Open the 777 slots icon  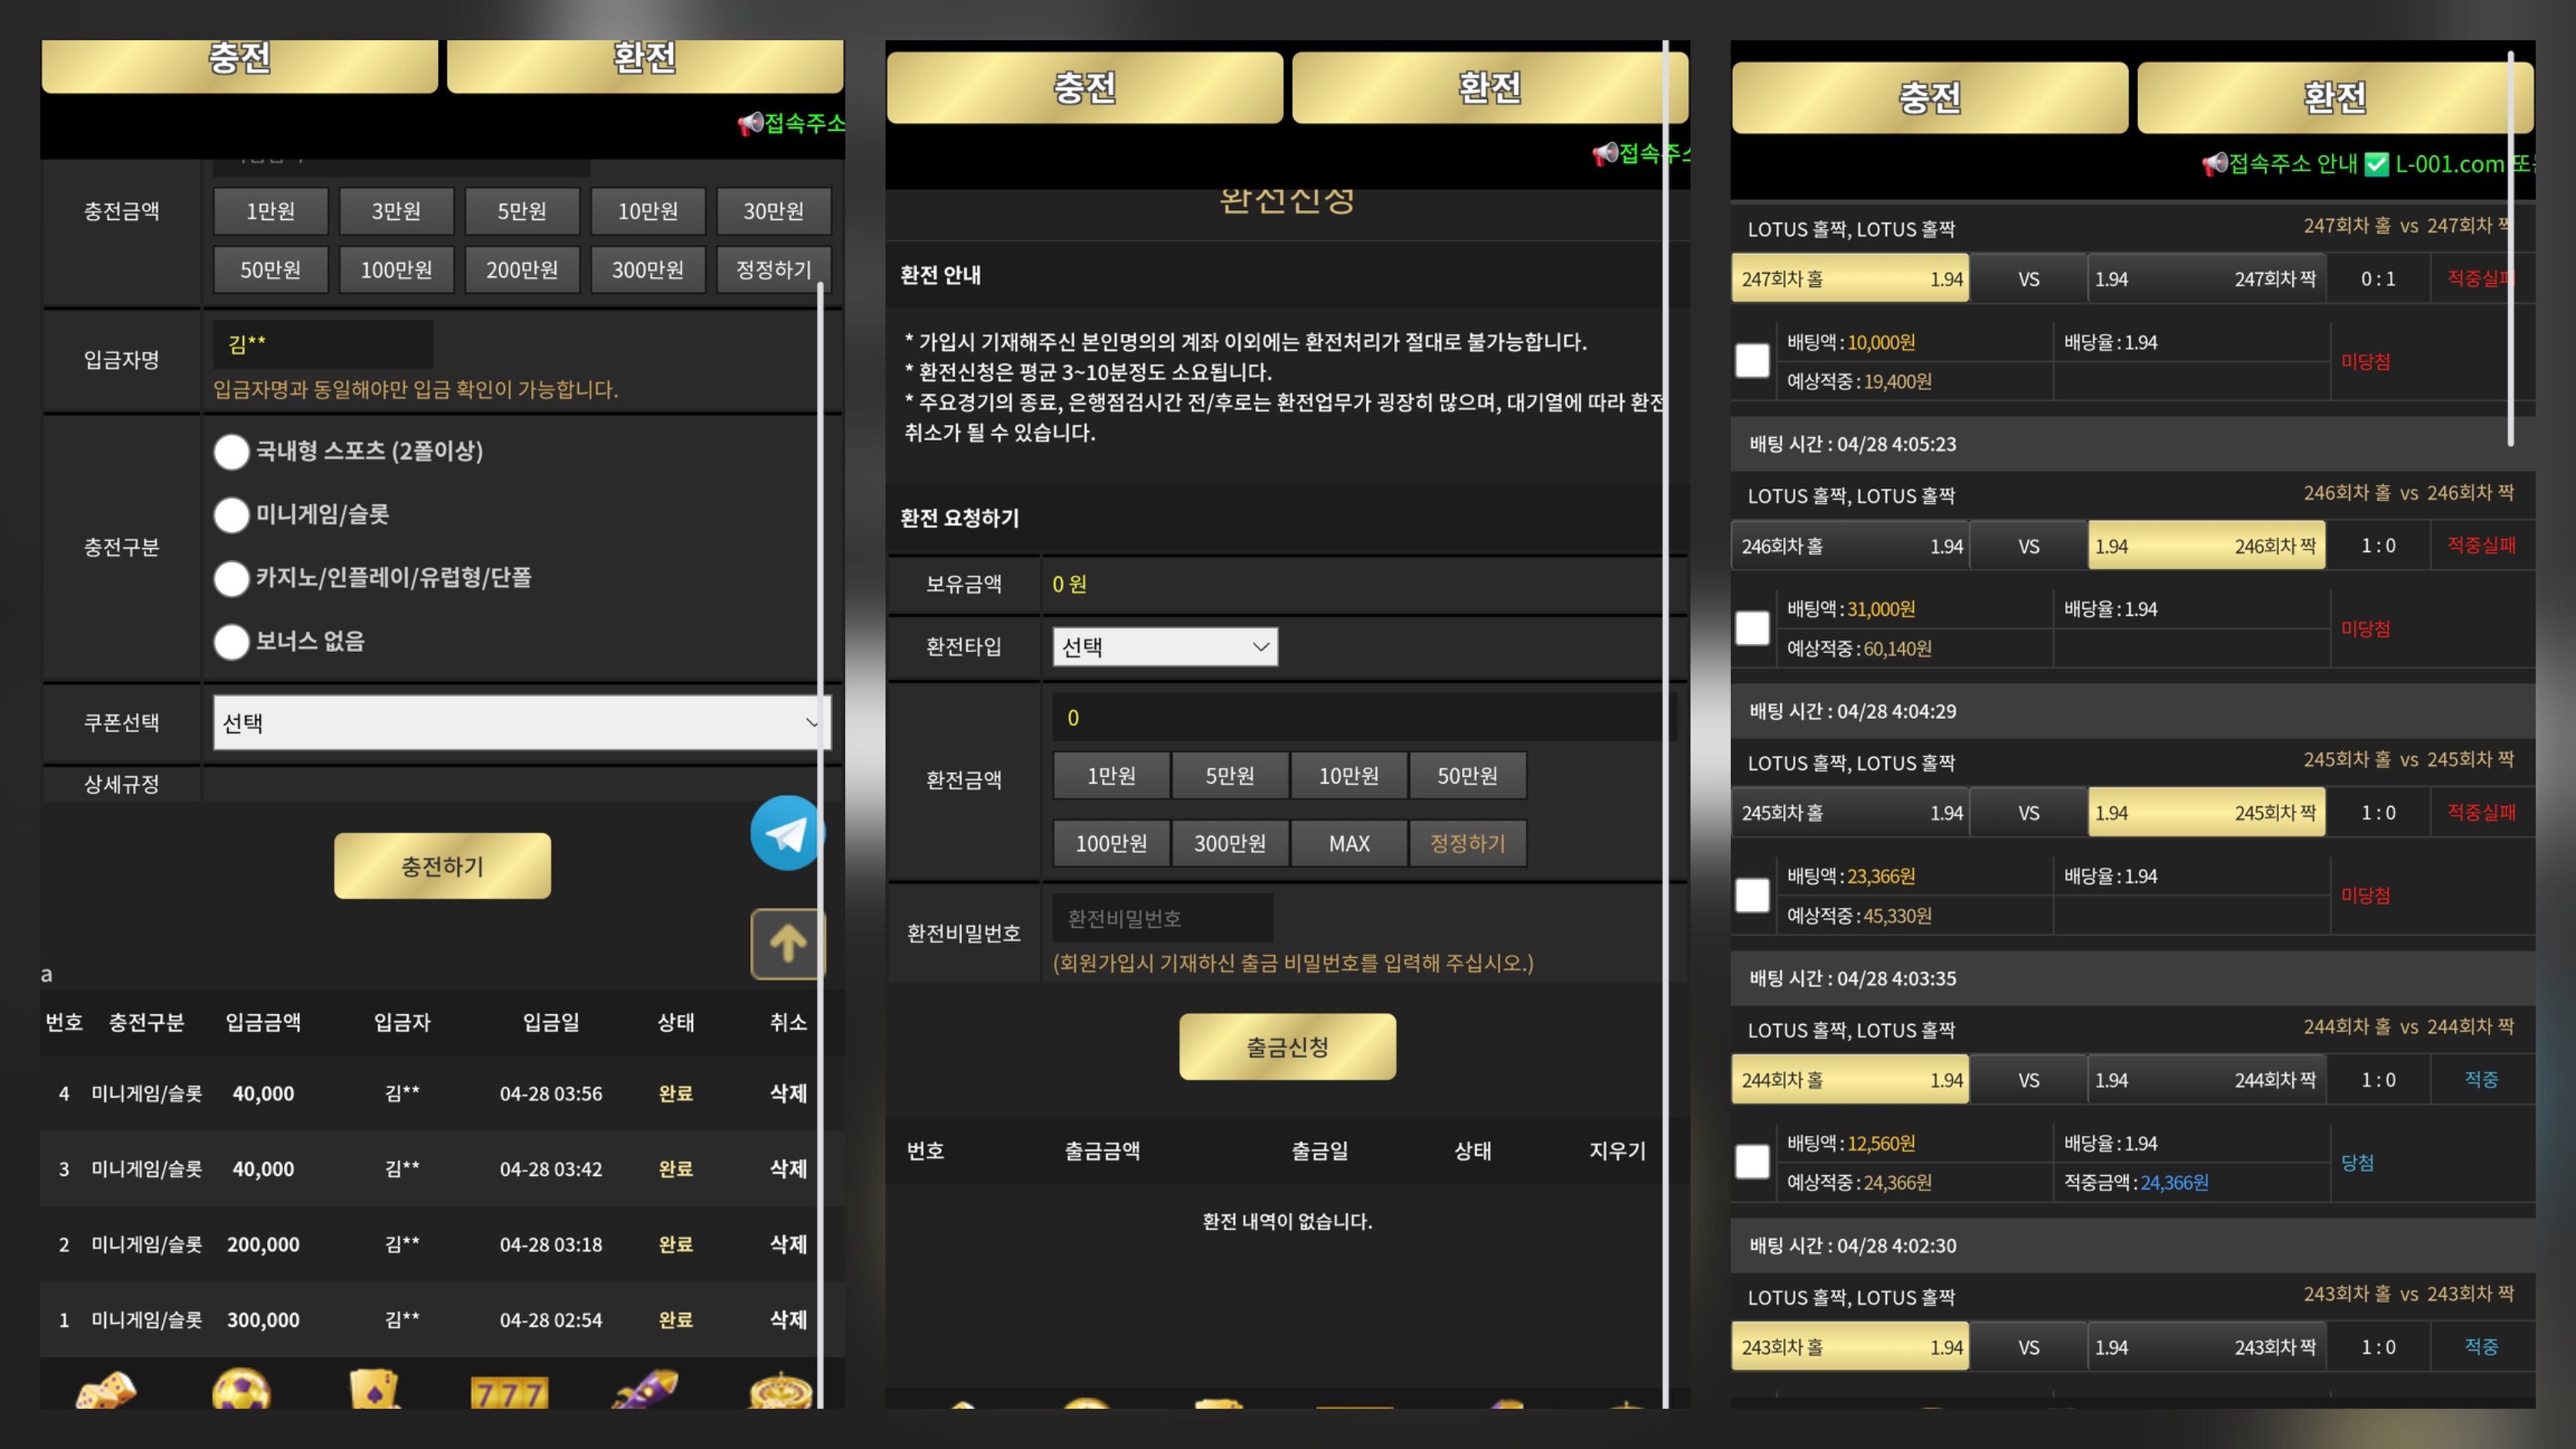(509, 1392)
